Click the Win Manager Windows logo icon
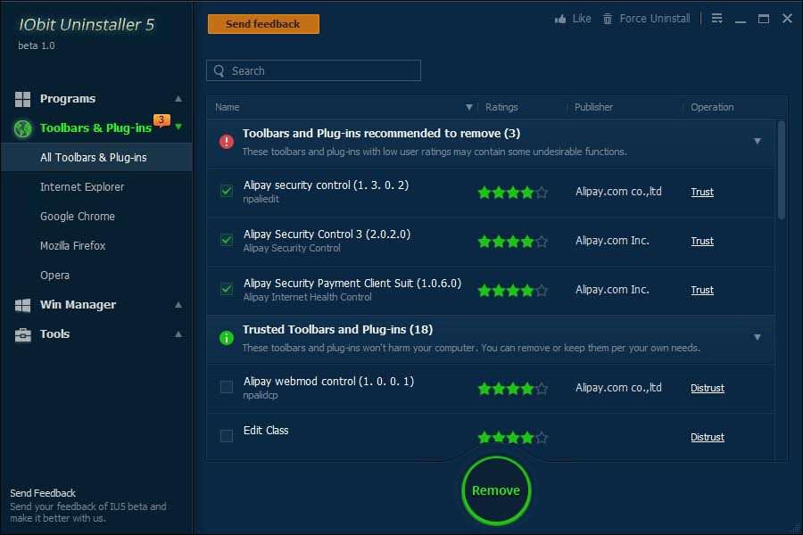This screenshot has width=803, height=535. [22, 305]
